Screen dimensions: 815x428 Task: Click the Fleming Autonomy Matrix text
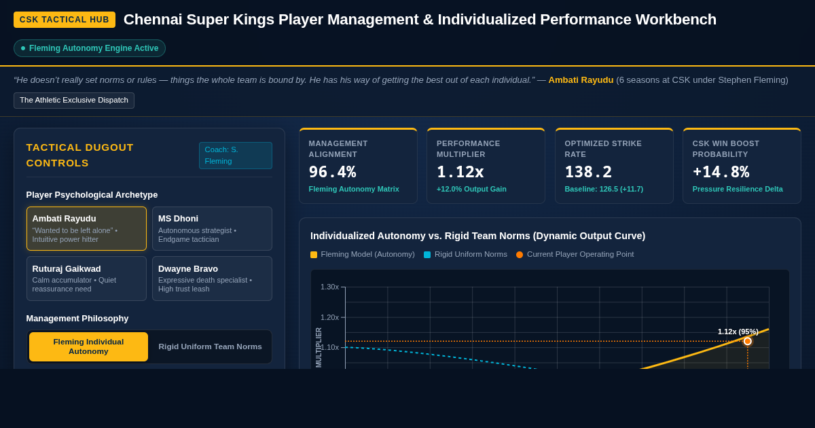354,189
